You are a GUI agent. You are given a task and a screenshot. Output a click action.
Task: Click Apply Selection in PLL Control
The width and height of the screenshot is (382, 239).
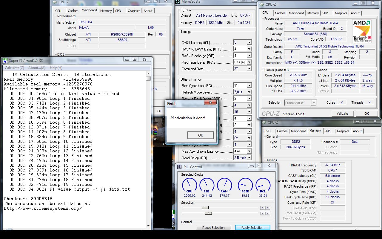click(x=252, y=228)
